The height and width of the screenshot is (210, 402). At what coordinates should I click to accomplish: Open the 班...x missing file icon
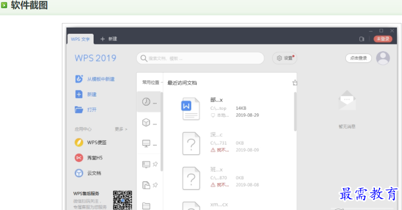point(191,178)
